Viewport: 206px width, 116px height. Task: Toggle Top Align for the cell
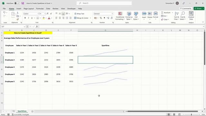click(56, 14)
